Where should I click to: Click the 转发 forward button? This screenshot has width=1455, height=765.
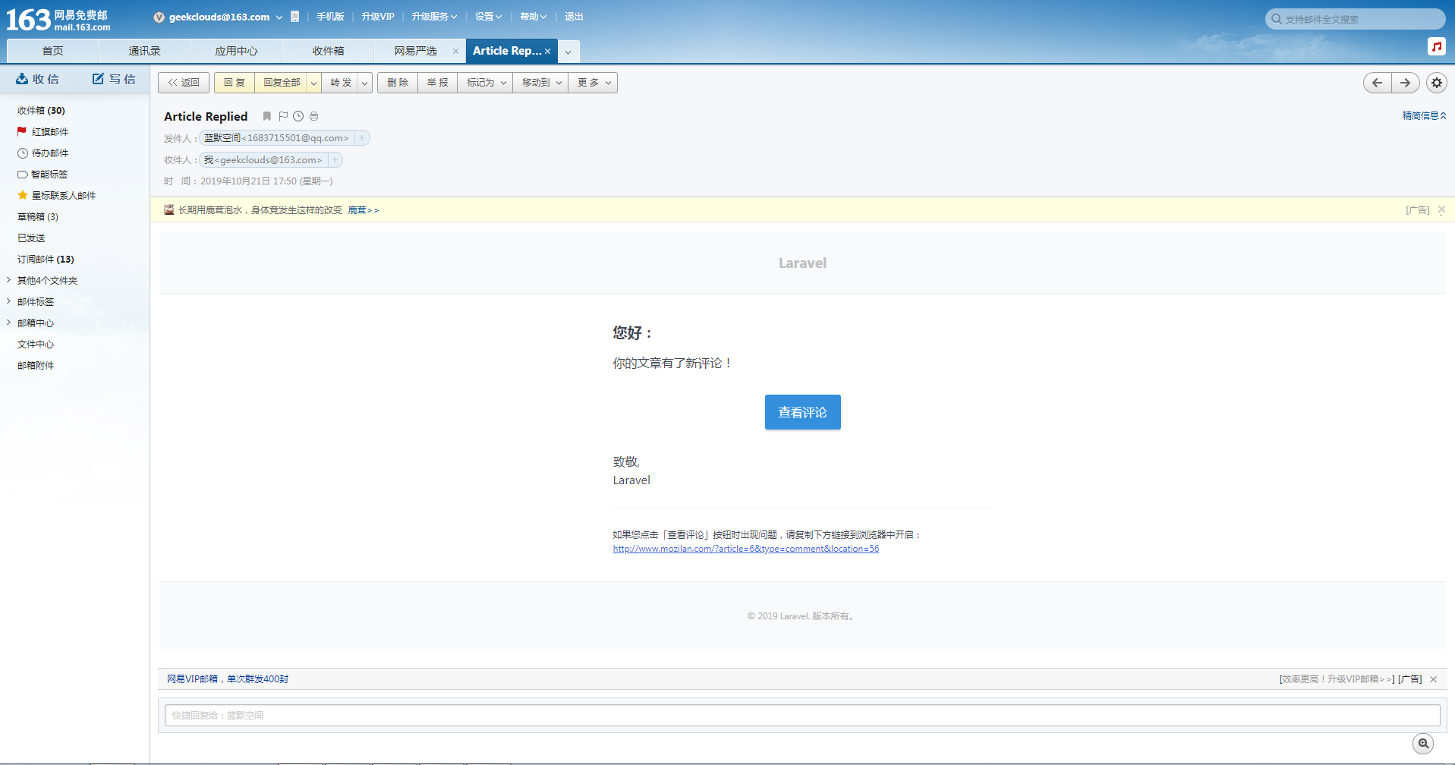pos(341,83)
